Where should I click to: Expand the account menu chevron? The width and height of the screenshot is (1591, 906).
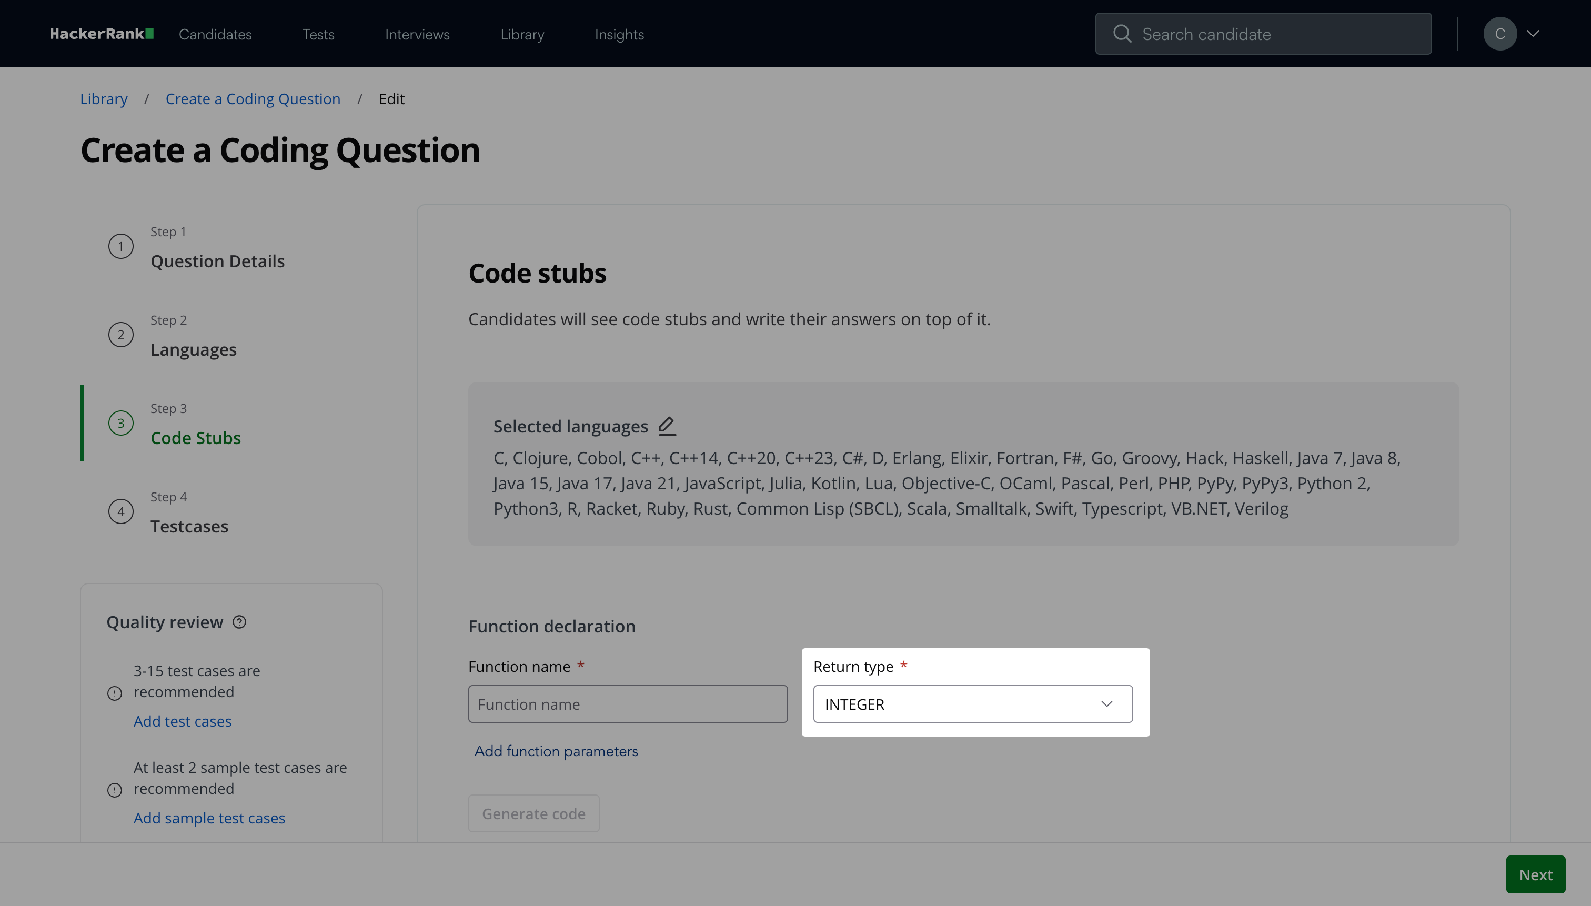click(1533, 34)
